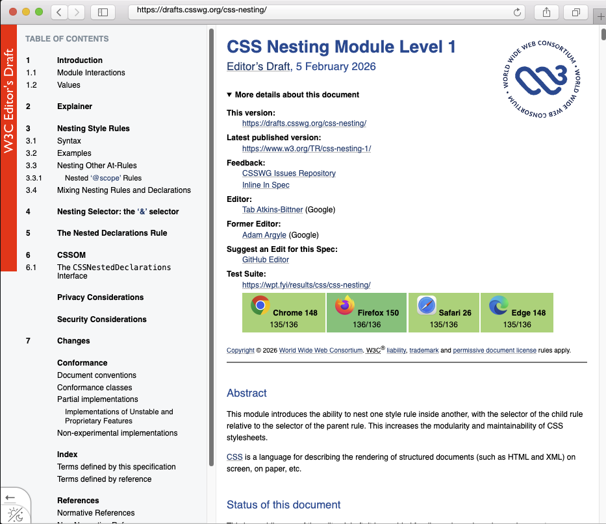Jump to Privacy Considerations section

[x=101, y=297]
